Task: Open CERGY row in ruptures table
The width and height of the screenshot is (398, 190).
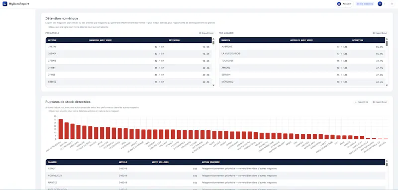Action: [215, 169]
